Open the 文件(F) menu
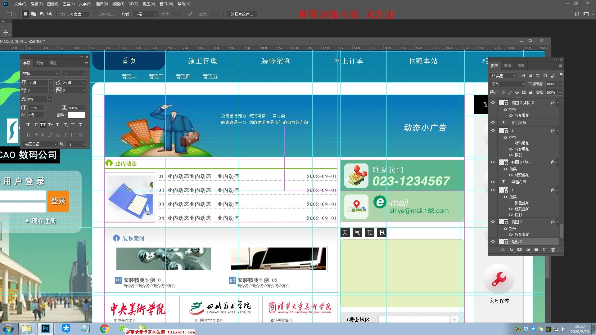This screenshot has width=596, height=335. point(20,4)
